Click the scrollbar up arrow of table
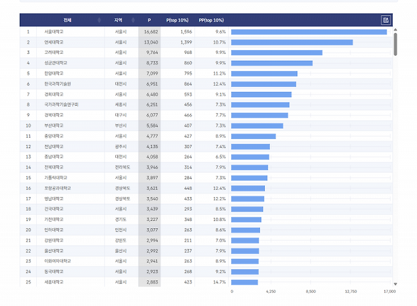 click(395, 30)
